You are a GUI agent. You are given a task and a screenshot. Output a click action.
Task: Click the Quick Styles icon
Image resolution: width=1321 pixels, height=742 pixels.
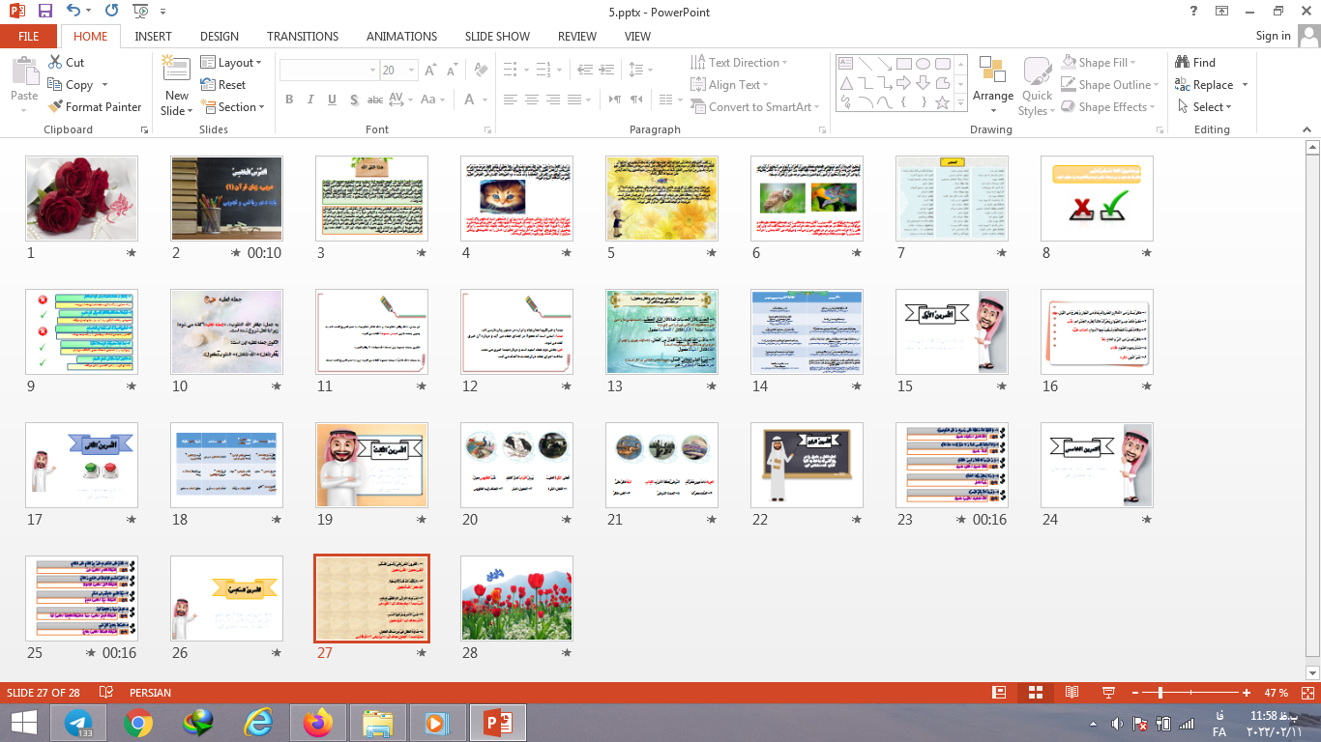1037,79
